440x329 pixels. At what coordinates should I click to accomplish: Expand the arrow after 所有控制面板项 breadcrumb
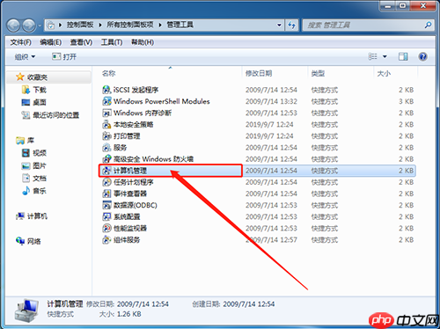click(160, 25)
